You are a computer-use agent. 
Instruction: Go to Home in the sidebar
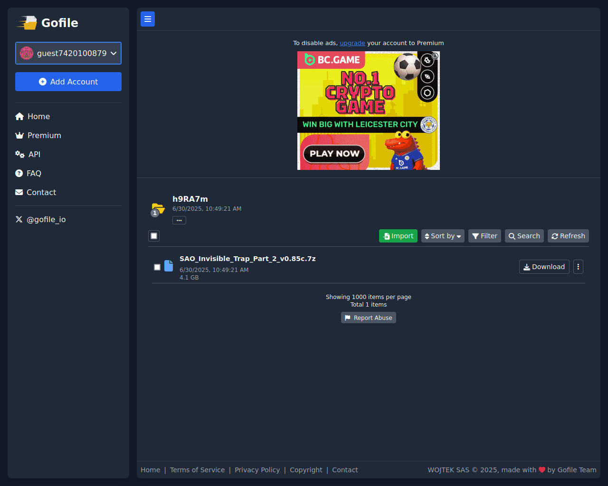(x=33, y=116)
